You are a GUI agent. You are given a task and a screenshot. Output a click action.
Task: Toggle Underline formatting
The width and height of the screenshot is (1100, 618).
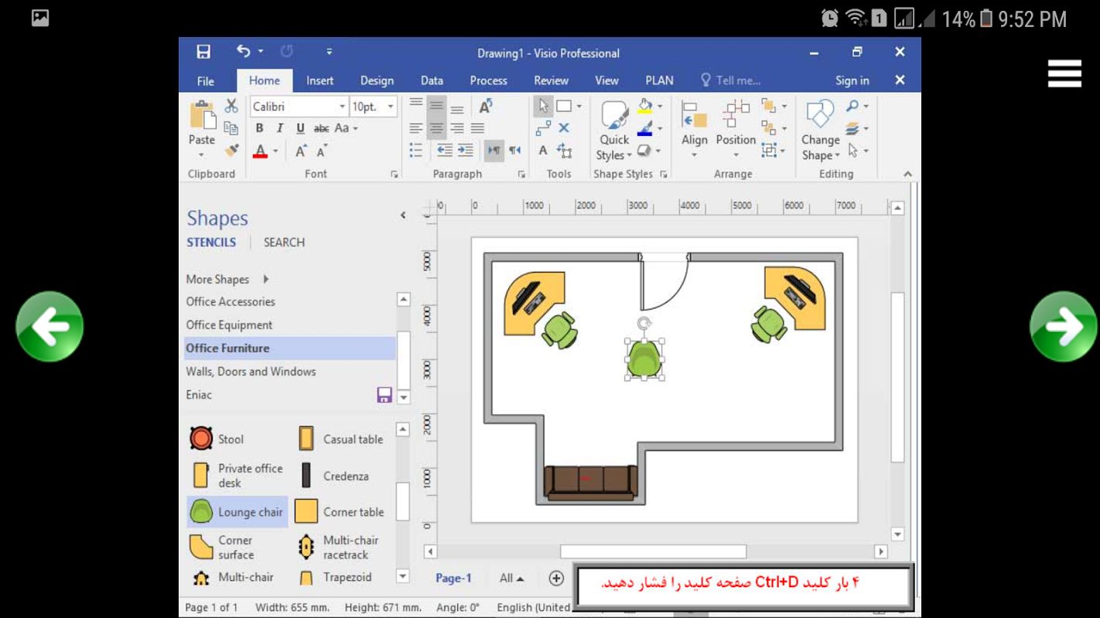(300, 128)
